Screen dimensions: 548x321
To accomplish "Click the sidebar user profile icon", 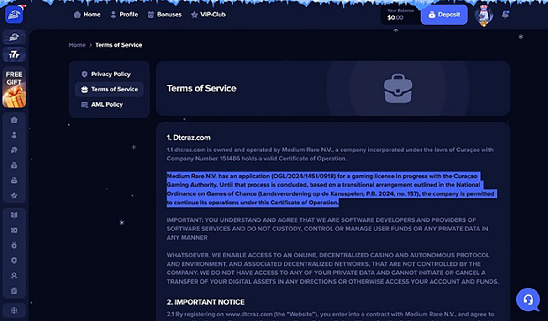I will click(14, 135).
